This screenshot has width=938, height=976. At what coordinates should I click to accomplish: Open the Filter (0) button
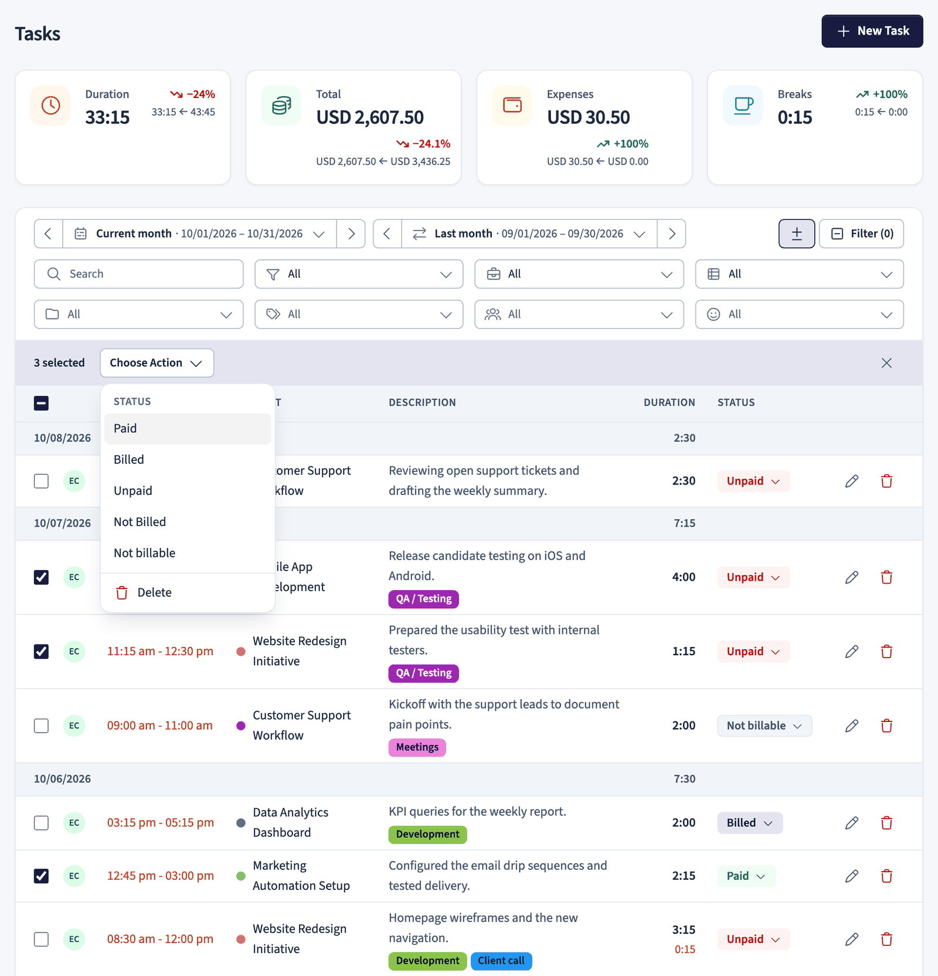point(861,233)
